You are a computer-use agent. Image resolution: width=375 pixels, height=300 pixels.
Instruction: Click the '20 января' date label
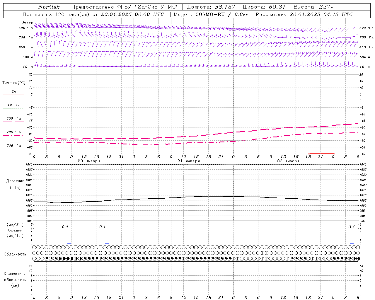point(89,161)
